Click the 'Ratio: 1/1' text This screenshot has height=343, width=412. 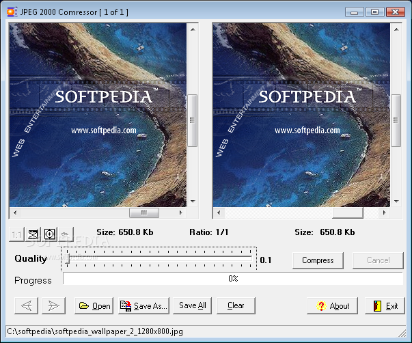point(209,232)
